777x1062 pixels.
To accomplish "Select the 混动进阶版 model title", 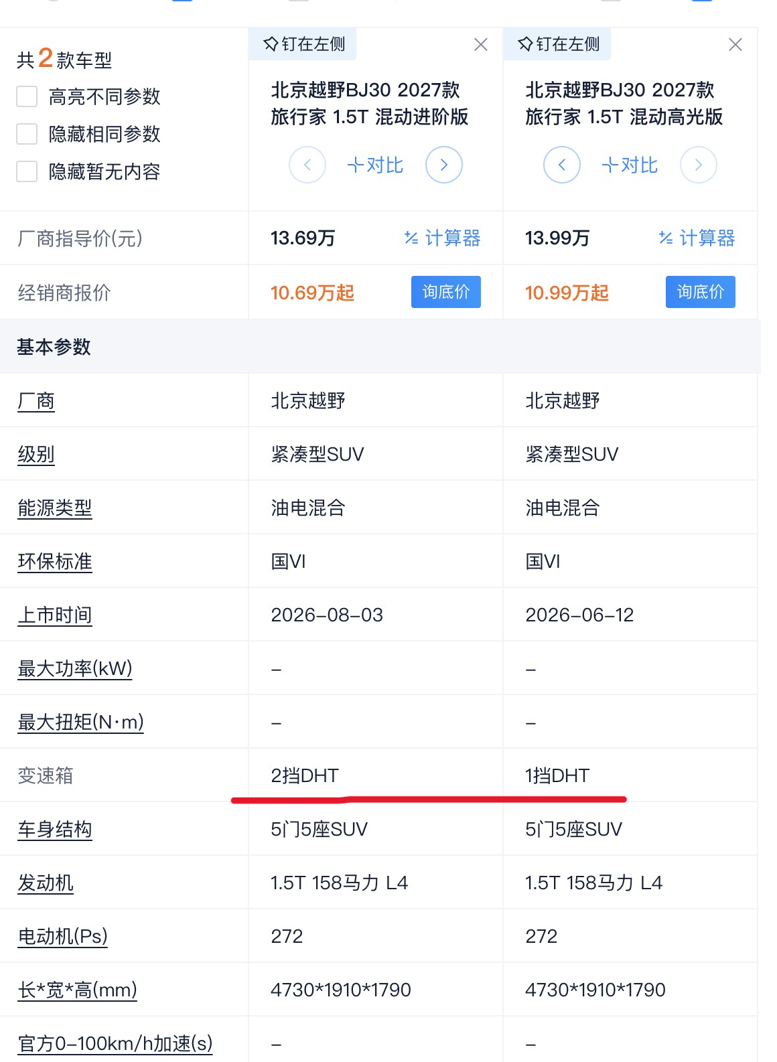I will tap(369, 103).
